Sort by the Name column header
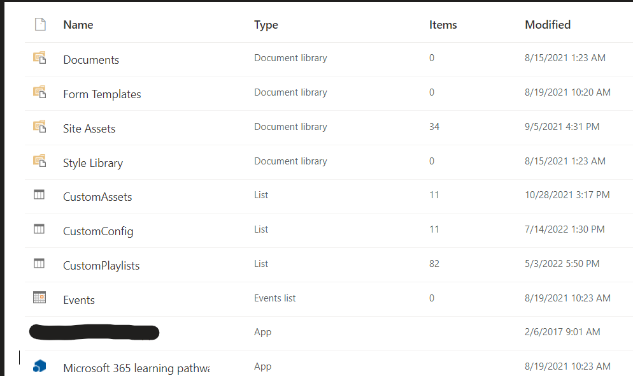Image resolution: width=633 pixels, height=376 pixels. click(78, 25)
